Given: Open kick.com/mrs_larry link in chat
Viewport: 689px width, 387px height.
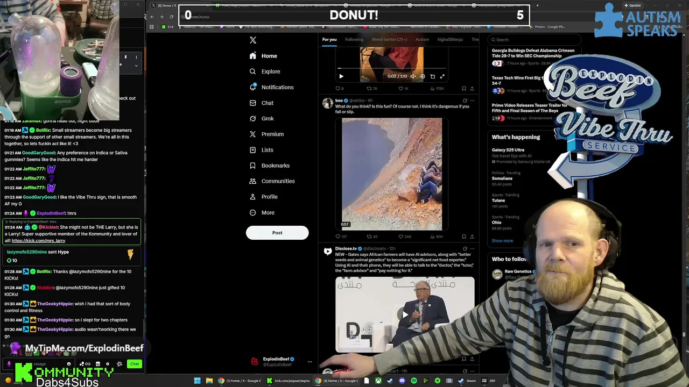Looking at the screenshot, I should 38,241.
